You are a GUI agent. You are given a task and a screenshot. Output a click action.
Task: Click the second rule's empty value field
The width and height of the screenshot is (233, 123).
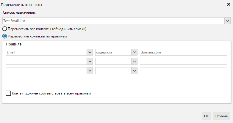(x=183, y=61)
